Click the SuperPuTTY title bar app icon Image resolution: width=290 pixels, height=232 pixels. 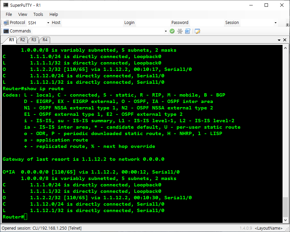(6, 5)
